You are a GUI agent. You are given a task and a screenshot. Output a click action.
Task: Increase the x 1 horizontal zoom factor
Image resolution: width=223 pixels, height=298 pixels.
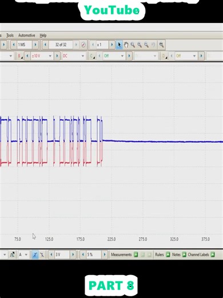[x=112, y=45]
